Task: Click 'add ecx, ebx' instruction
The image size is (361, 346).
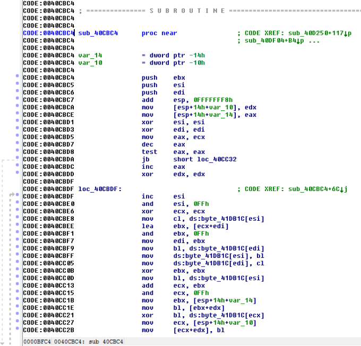Action: click(173, 286)
